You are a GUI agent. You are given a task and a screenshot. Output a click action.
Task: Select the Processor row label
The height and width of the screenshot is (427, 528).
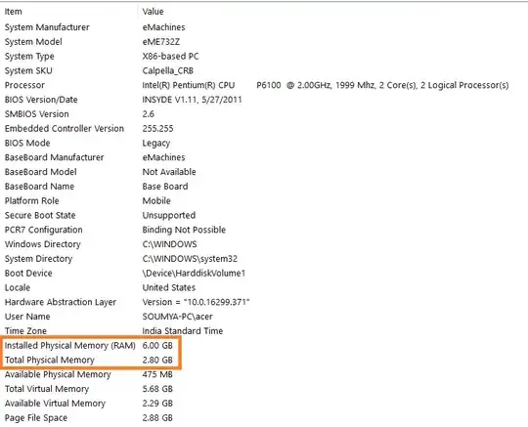[x=24, y=85]
